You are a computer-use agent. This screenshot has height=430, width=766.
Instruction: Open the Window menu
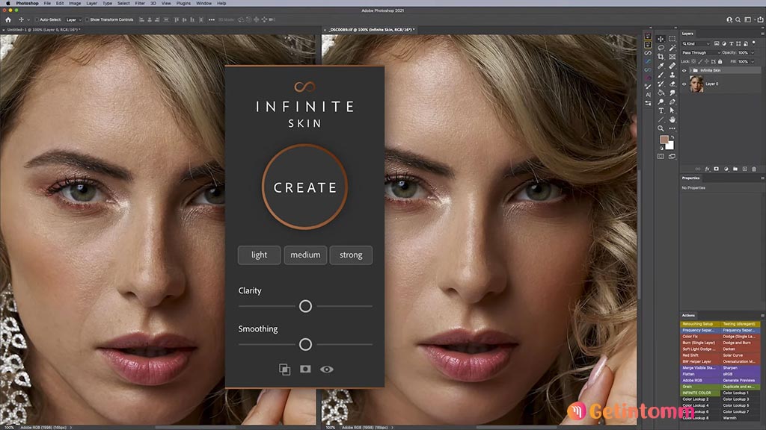[x=203, y=3]
